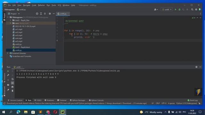Hide the Project panel with minus icon
The height and width of the screenshot is (115, 205).
(53, 13)
